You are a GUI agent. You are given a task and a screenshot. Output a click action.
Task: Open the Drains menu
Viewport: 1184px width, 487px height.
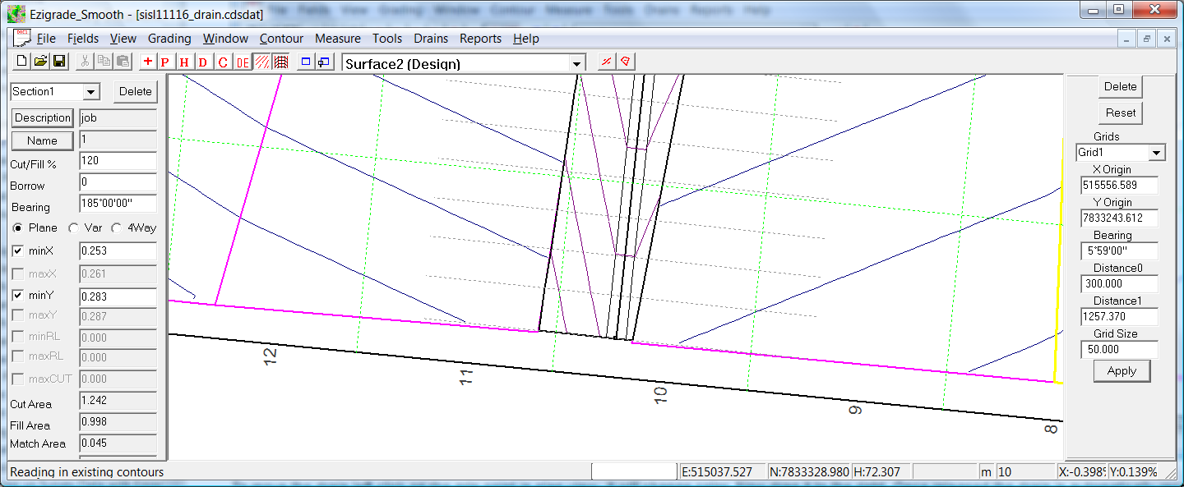point(431,39)
